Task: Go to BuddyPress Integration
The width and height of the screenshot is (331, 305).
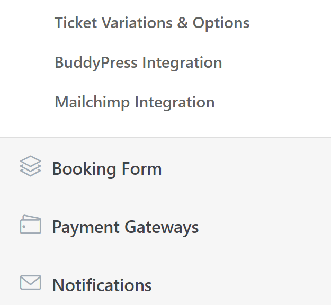Action: click(138, 62)
